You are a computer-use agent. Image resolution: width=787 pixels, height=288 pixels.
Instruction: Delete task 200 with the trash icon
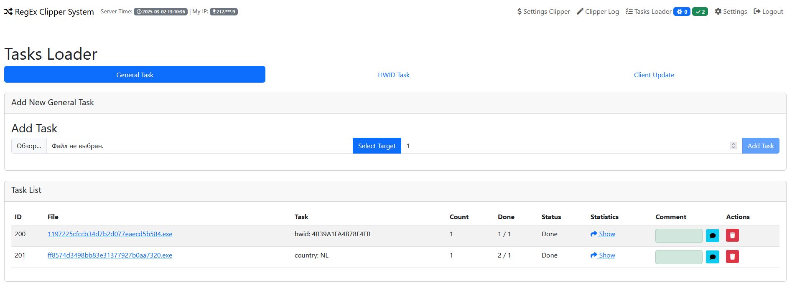coord(732,235)
